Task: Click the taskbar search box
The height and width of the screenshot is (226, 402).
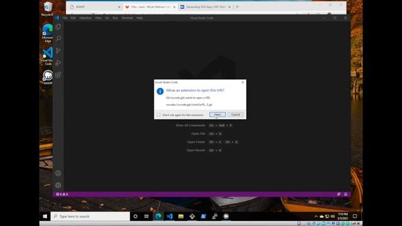Action: point(90,216)
